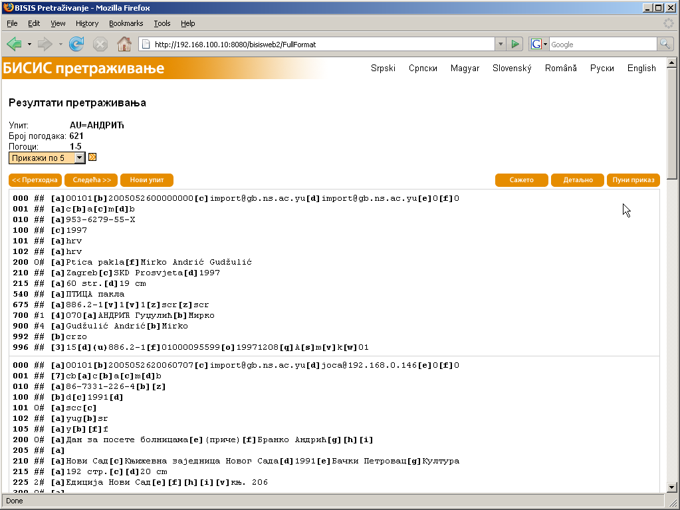Start a new query with Нови упит
This screenshot has height=510, width=680.
click(147, 180)
